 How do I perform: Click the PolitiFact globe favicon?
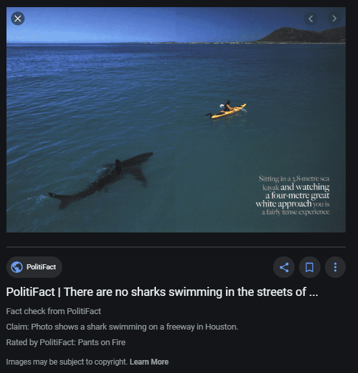point(17,267)
